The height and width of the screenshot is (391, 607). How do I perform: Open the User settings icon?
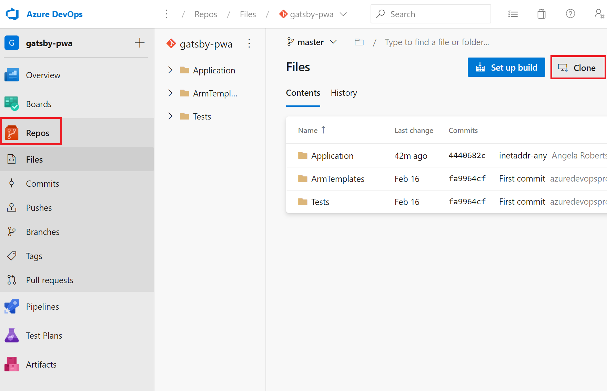(x=599, y=14)
